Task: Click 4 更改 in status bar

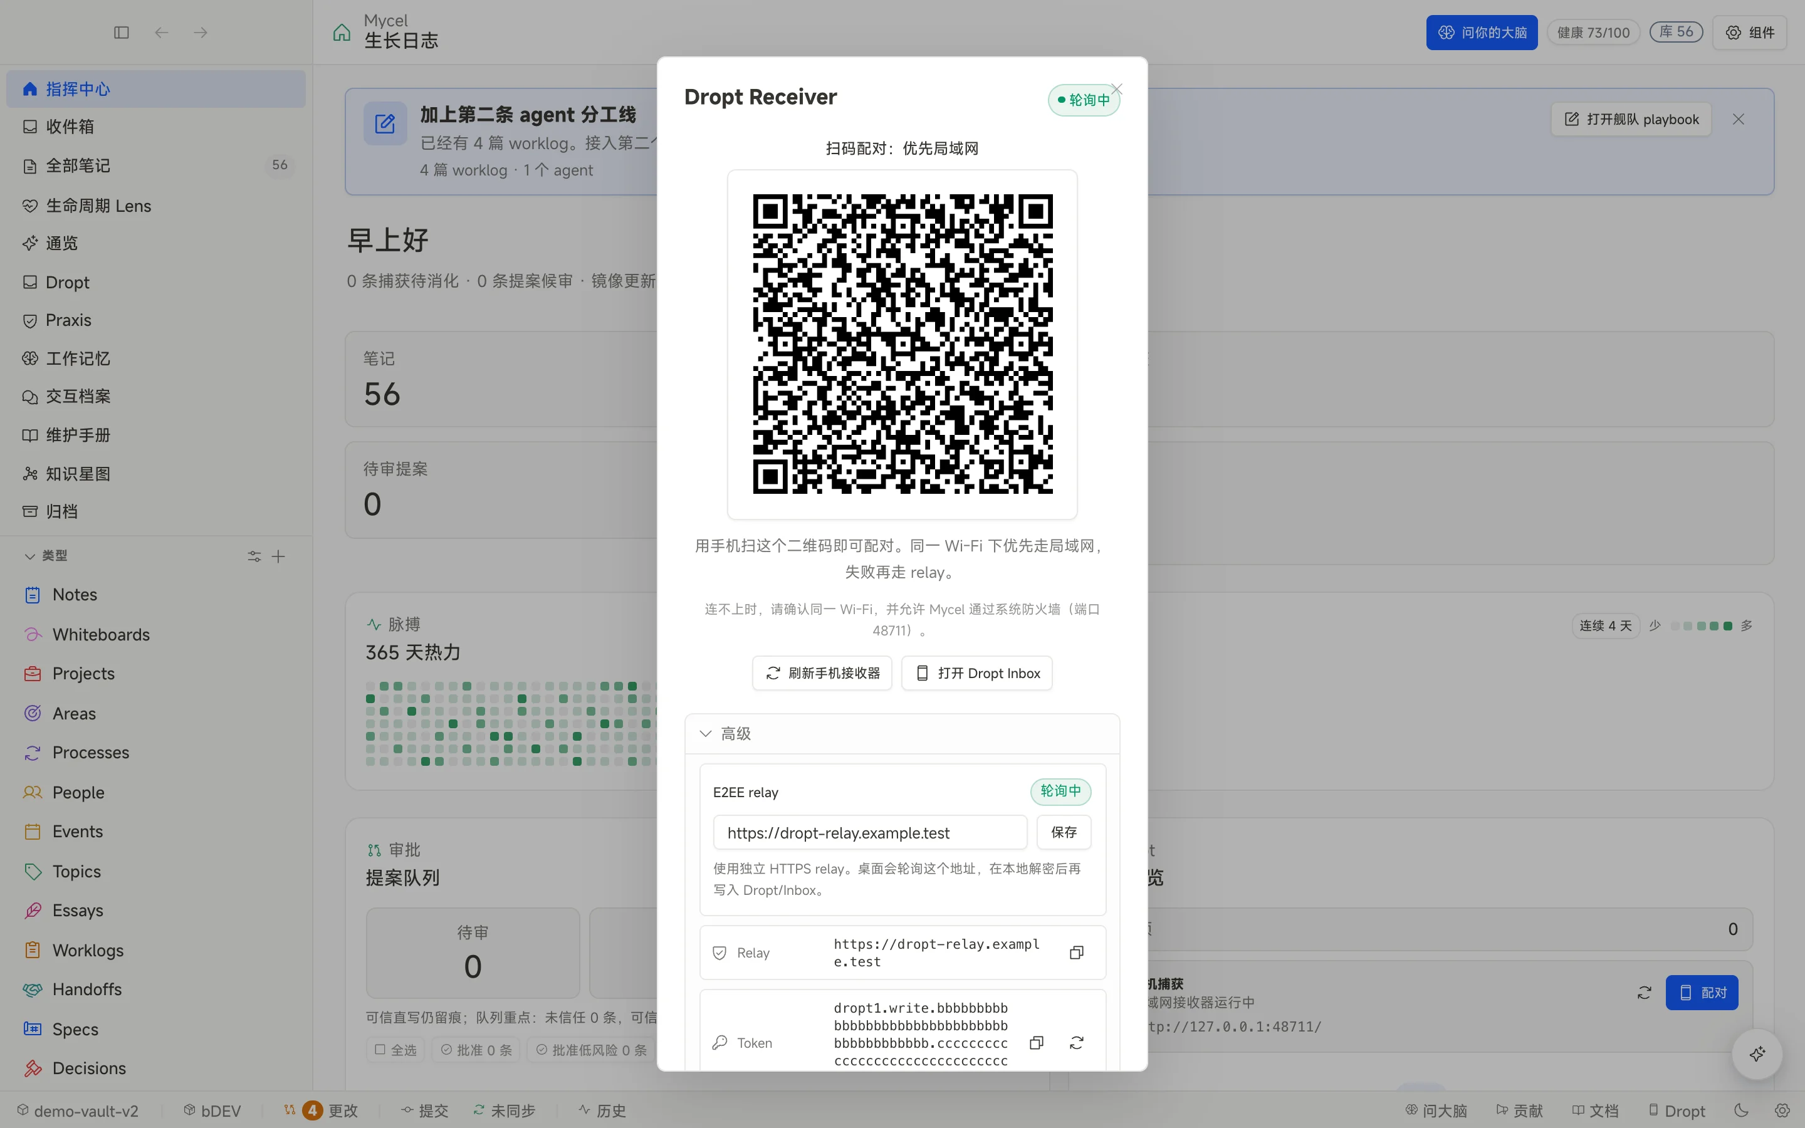Action: coord(322,1111)
